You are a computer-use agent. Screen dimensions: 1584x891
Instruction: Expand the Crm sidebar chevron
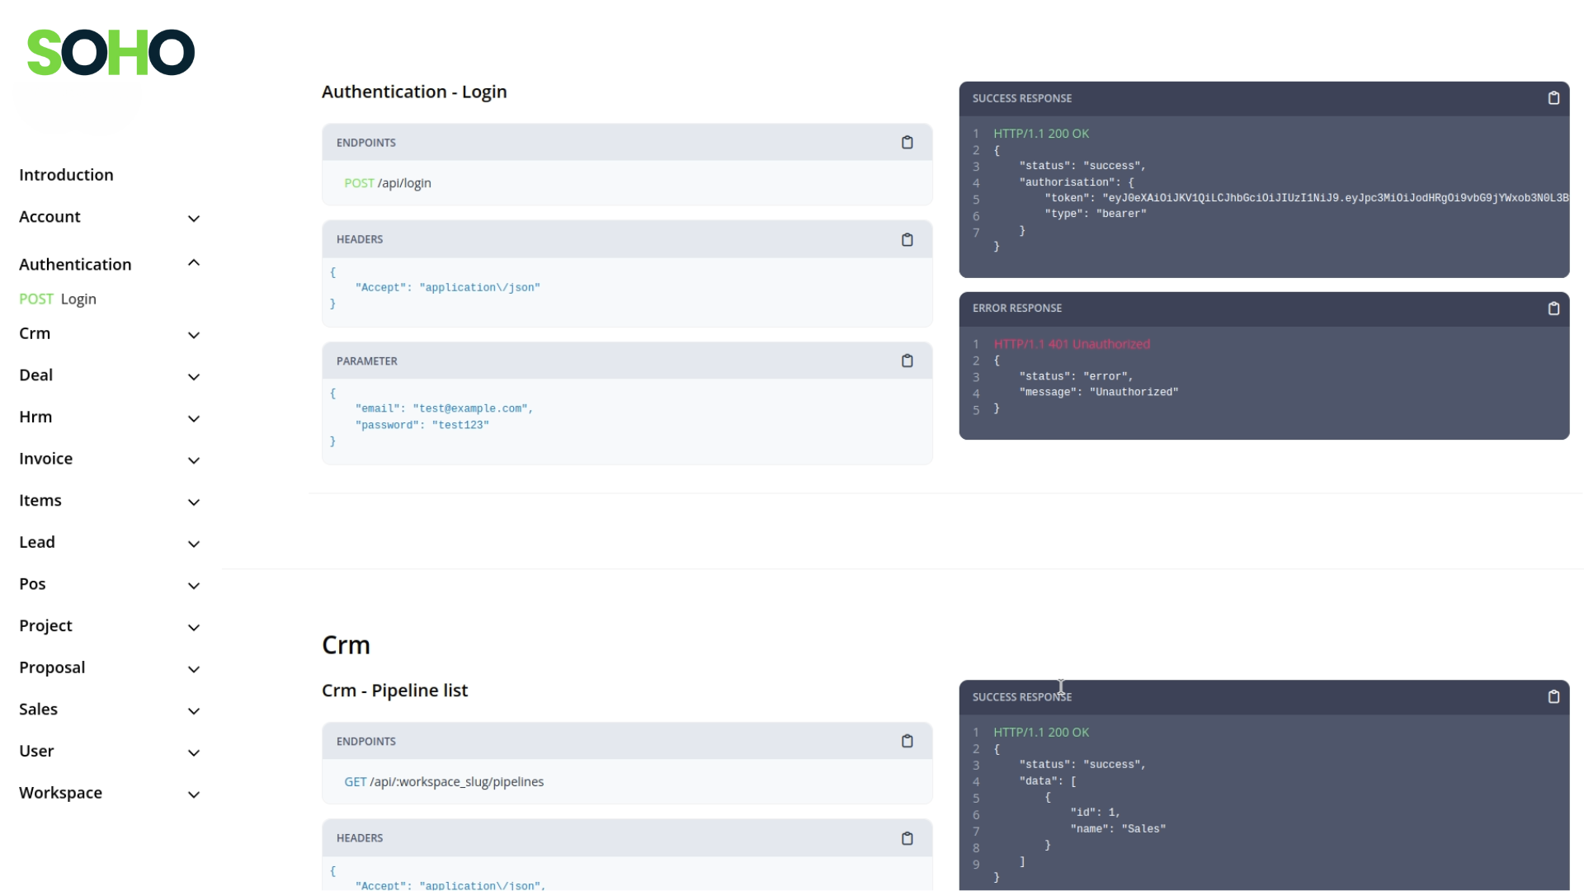194,335
